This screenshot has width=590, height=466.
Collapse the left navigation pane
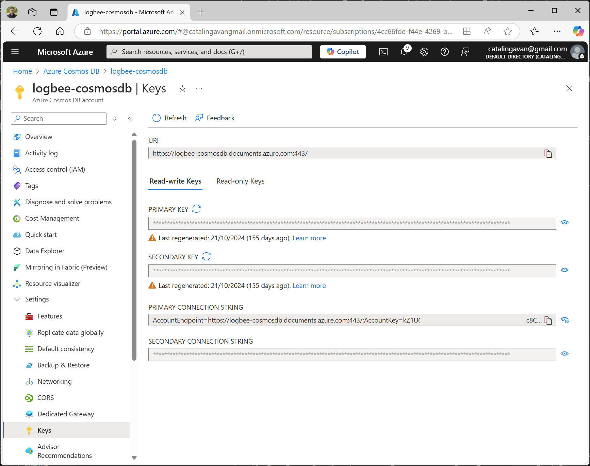[130, 118]
